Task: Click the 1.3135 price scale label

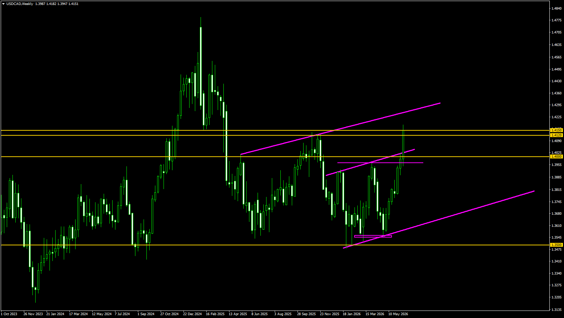Action: (x=557, y=309)
